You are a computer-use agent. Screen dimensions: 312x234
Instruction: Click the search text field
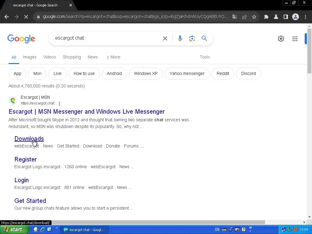(108, 38)
